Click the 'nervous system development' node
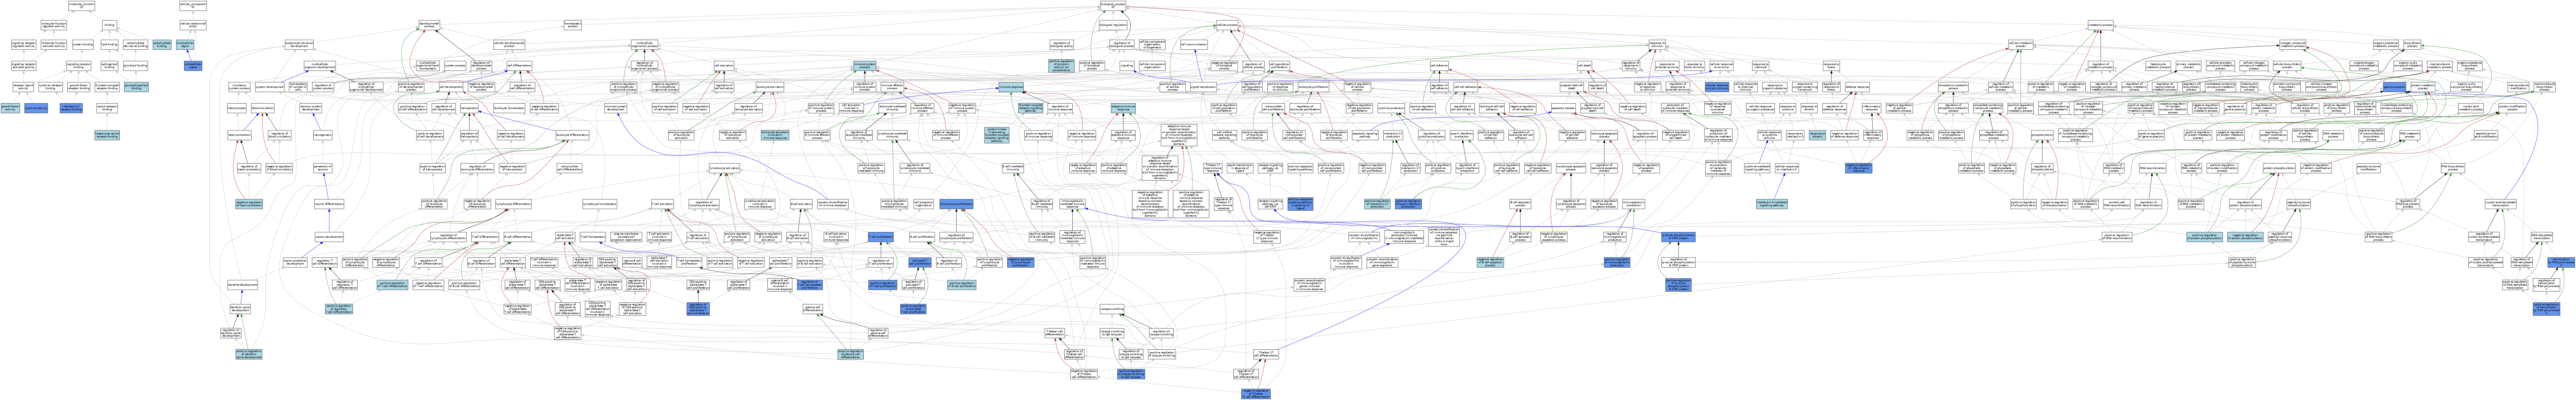 (311, 108)
